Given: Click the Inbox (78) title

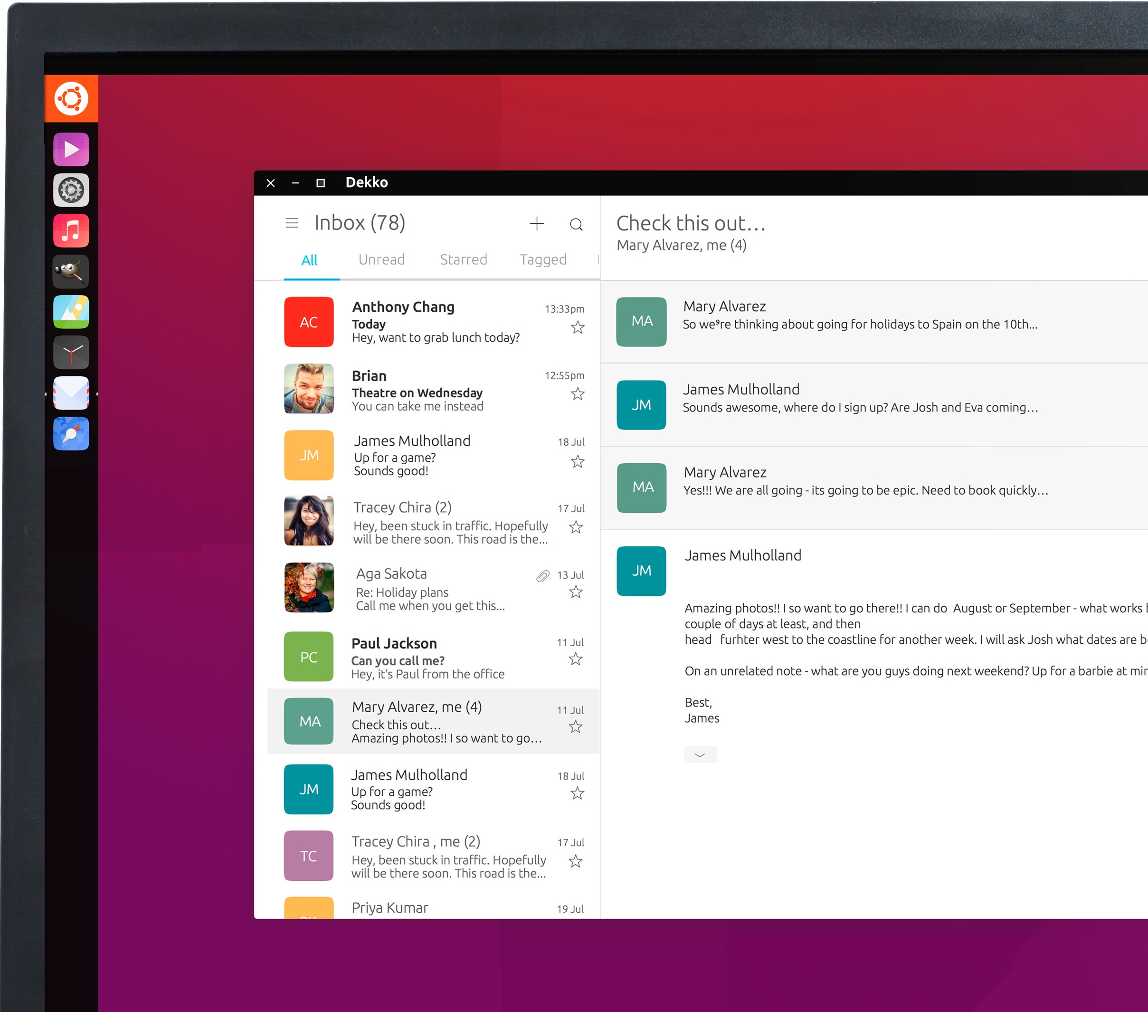Looking at the screenshot, I should click(x=360, y=223).
